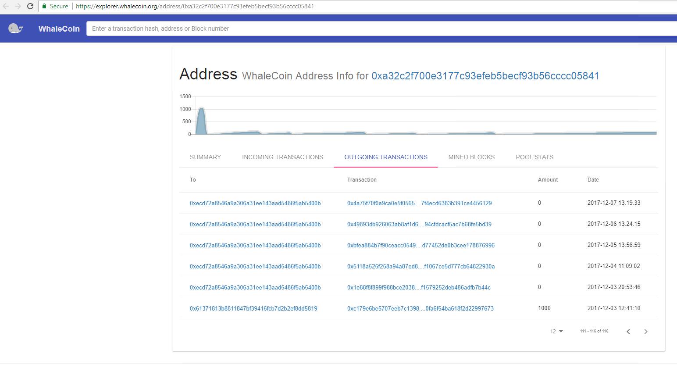Screen dimensions: 677x368
Task: Open the Pool Stats tab
Action: click(x=534, y=157)
